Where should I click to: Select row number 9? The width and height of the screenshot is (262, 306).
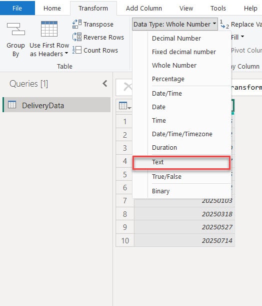[125, 227]
